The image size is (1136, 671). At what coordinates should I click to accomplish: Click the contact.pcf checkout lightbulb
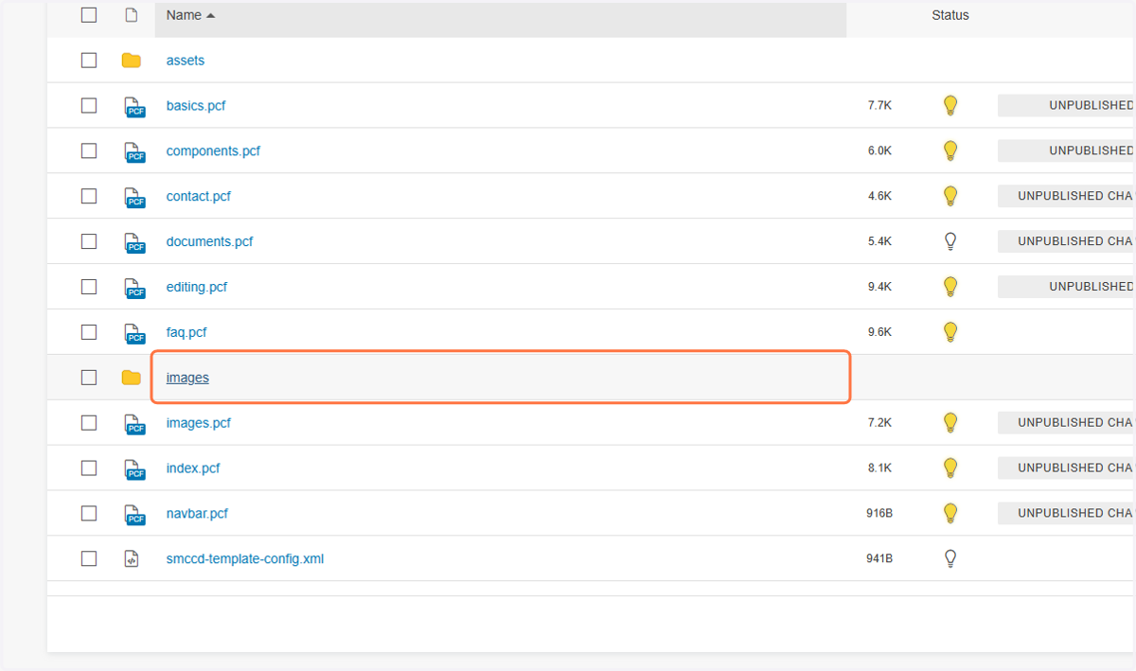click(x=950, y=196)
